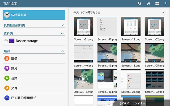Play the 201403...16.mp4 video thumbnail
The width and height of the screenshot is (170, 106).
click(84, 79)
